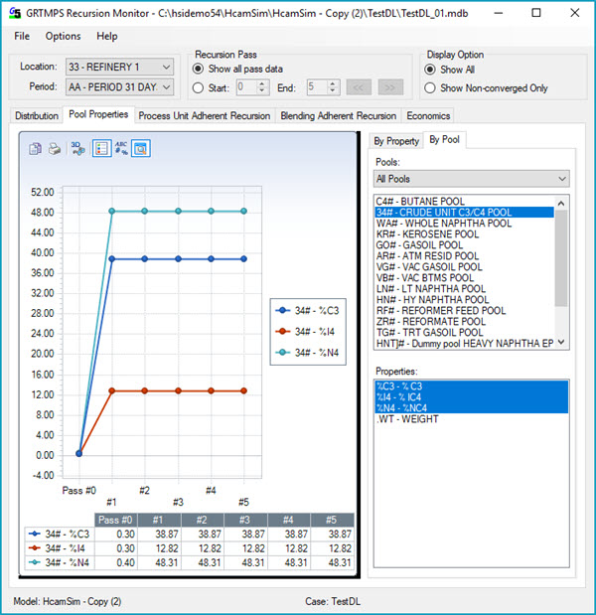Screen dimensions: 596x615
Task: Open the Period dropdown
Action: tap(165, 87)
